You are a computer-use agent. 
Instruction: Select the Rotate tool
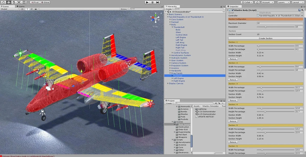tap(14, 2)
